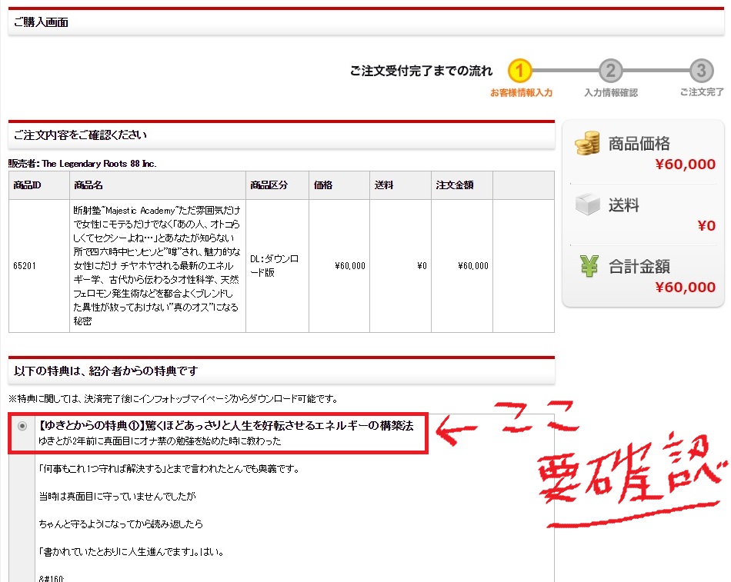Click the 商品ID column header
This screenshot has width=731, height=582.
39,185
